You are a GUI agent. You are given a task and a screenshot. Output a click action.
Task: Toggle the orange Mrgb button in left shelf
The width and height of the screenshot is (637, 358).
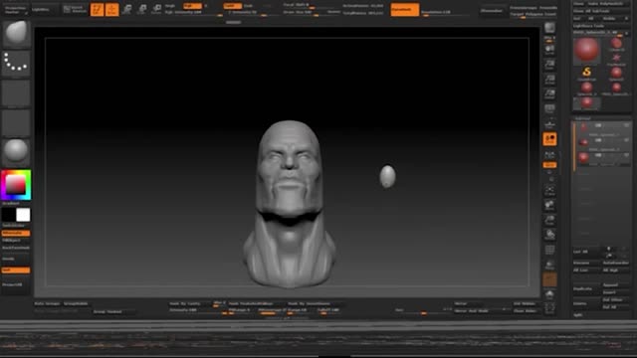tap(16, 233)
